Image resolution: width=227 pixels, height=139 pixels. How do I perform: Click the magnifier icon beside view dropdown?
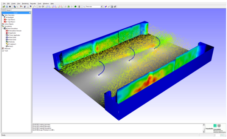click(x=84, y=7)
